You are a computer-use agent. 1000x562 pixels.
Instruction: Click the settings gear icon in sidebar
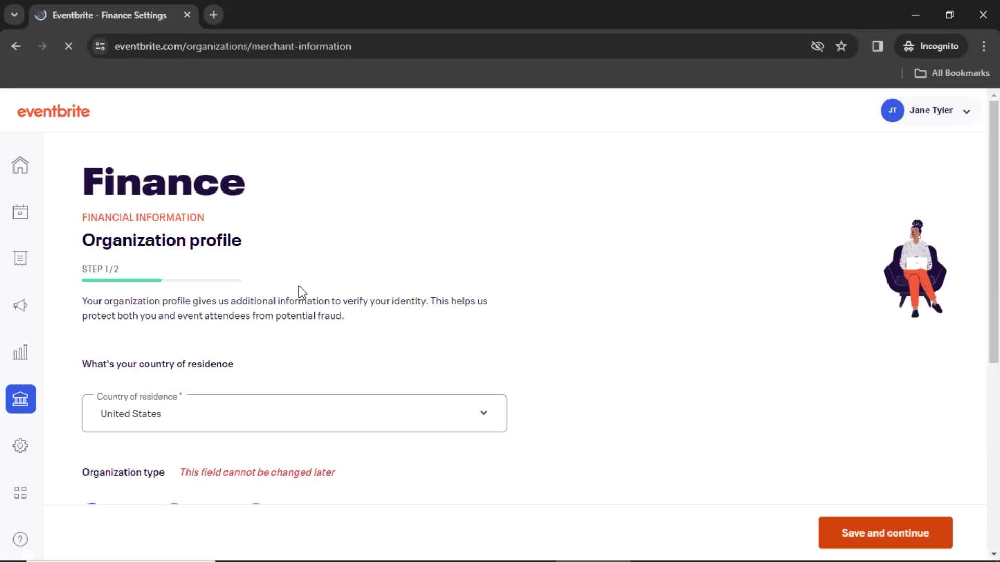[x=20, y=445]
